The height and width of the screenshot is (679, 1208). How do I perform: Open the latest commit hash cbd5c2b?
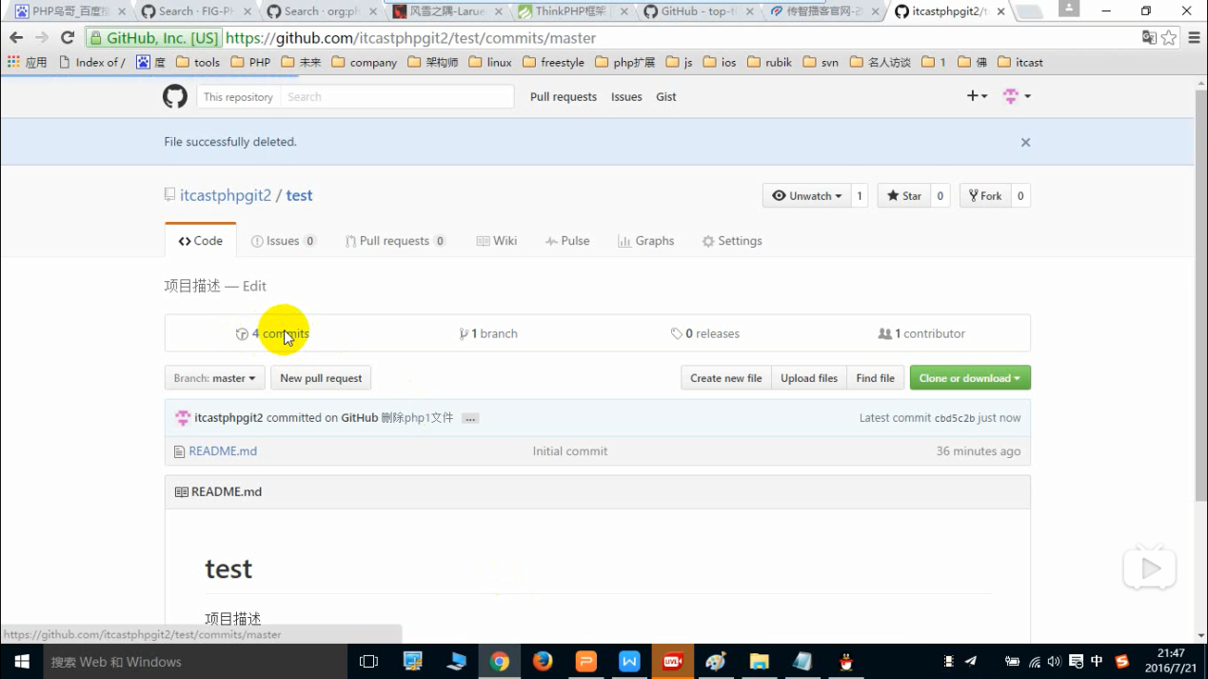point(955,418)
